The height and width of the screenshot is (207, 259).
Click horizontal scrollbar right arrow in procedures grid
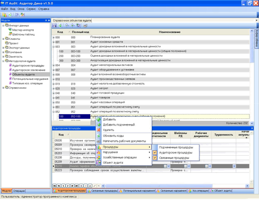pyautogui.click(x=247, y=186)
